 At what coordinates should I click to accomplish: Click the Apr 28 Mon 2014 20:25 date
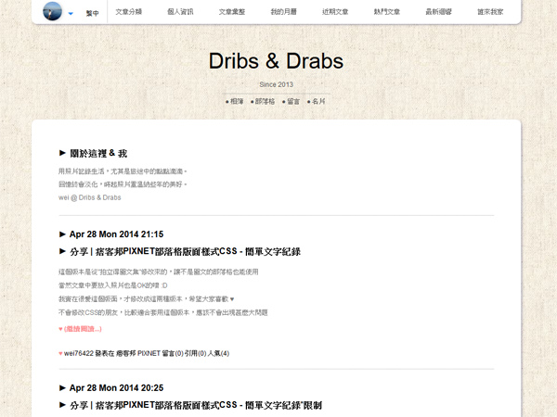tap(117, 388)
